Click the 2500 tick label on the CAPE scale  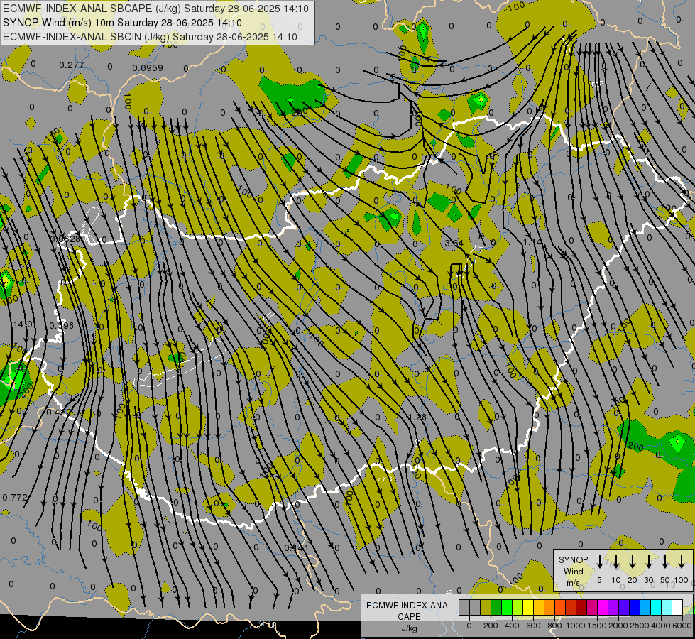click(x=640, y=626)
